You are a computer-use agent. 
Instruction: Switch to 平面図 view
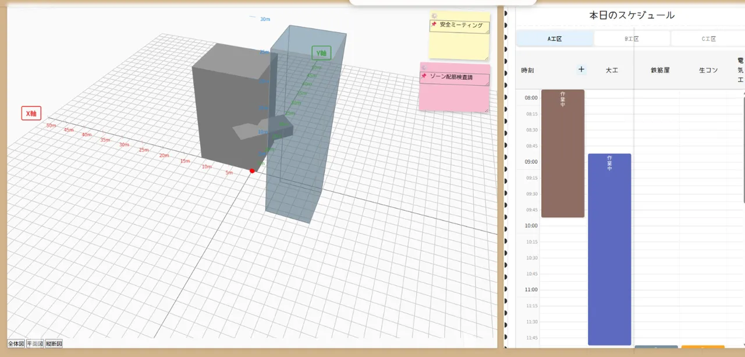click(x=35, y=344)
